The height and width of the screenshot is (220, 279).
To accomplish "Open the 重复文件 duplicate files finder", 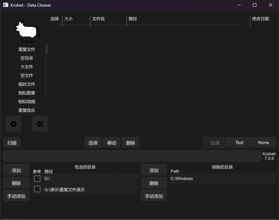I will click(27, 49).
